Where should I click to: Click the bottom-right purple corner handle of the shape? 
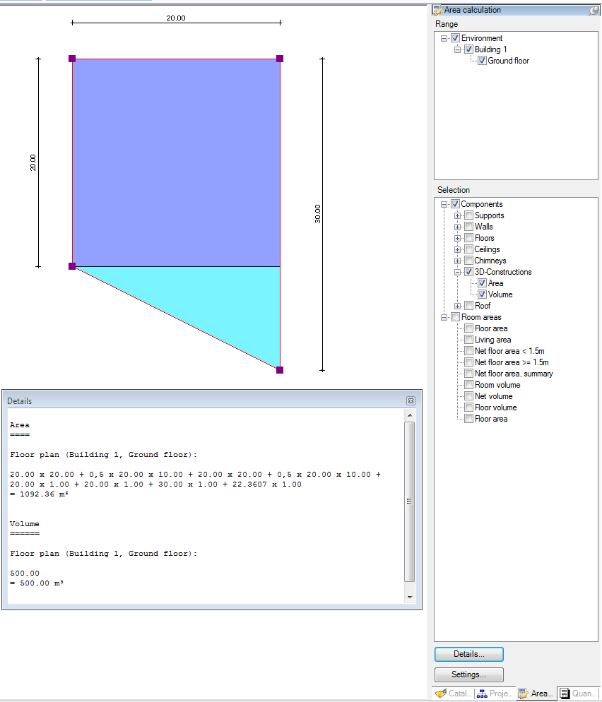click(280, 370)
